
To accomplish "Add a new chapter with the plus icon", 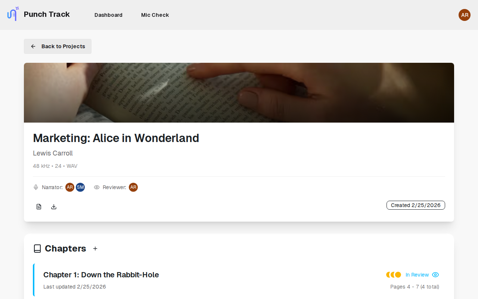I will [95, 249].
